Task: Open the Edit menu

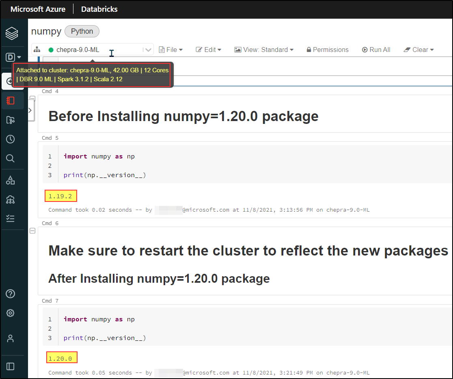Action: click(208, 50)
